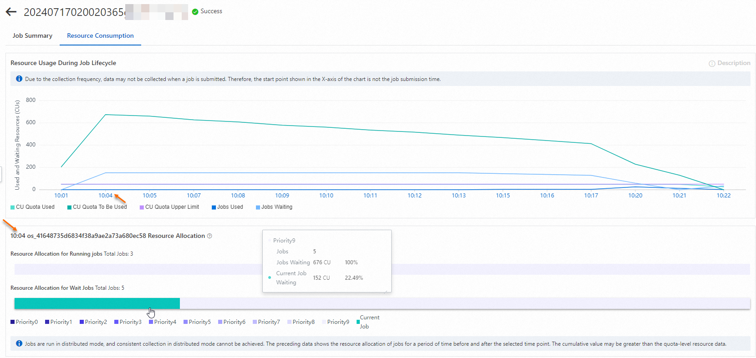Click the info icon in distributed mode notice
This screenshot has height=358, width=756.
click(x=19, y=343)
